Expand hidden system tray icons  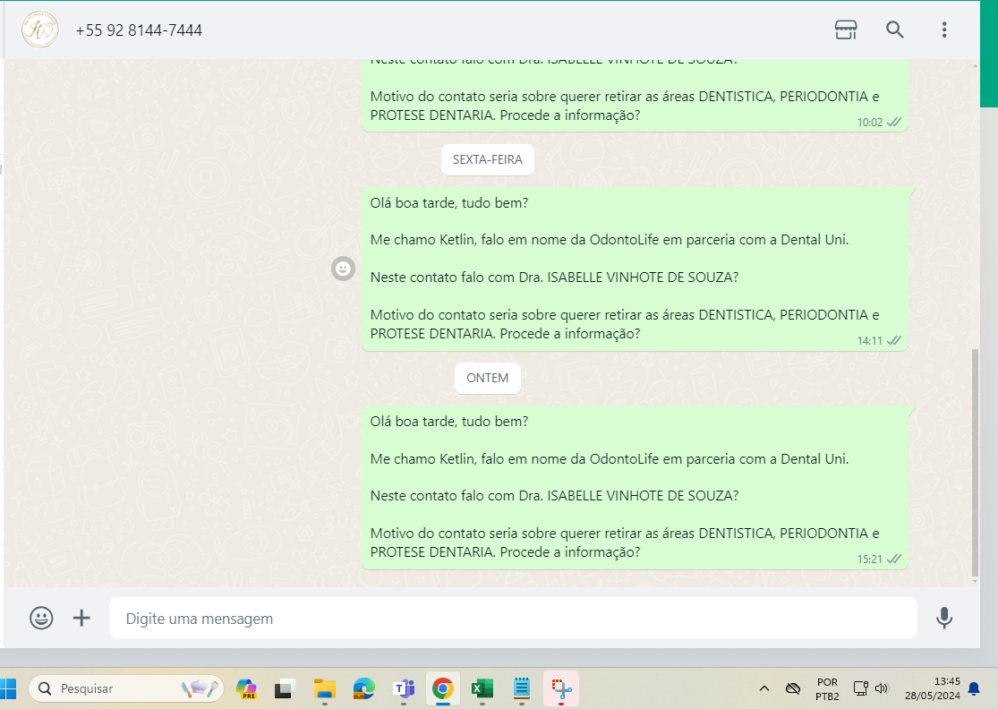point(764,688)
